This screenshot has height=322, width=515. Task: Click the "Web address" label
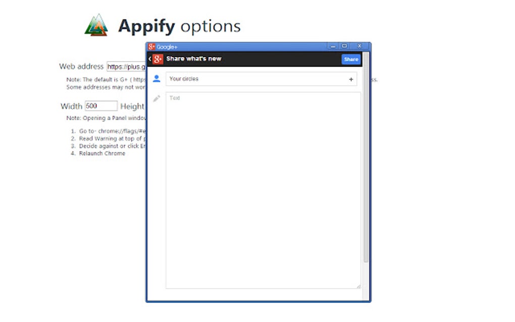tap(81, 67)
